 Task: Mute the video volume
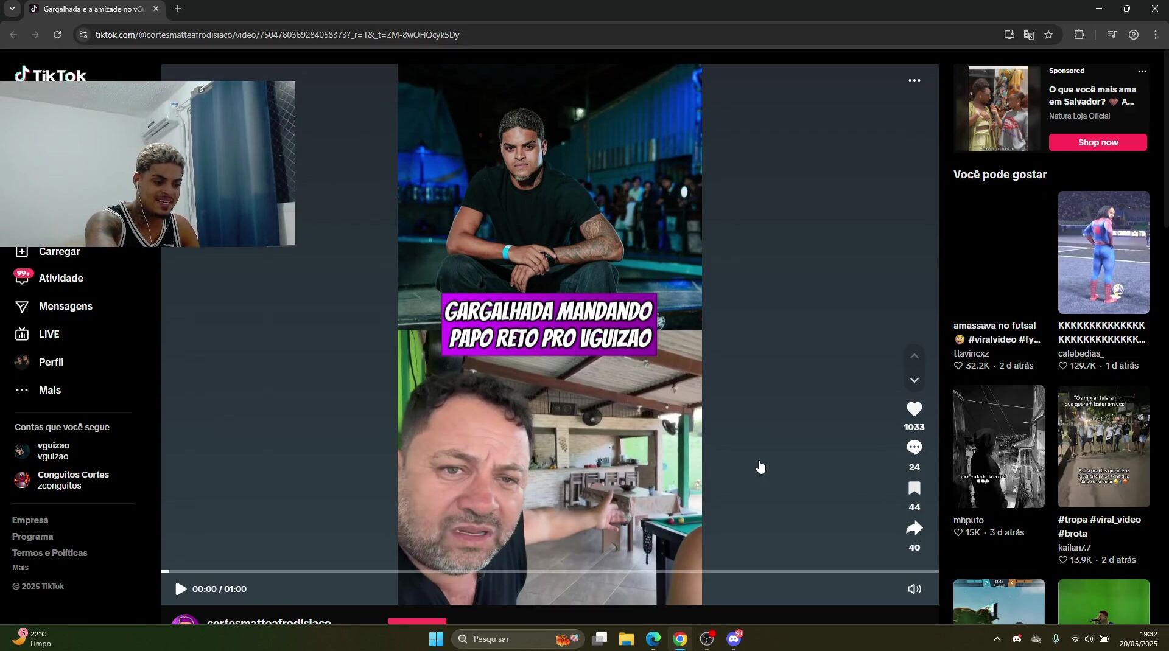[x=914, y=589]
